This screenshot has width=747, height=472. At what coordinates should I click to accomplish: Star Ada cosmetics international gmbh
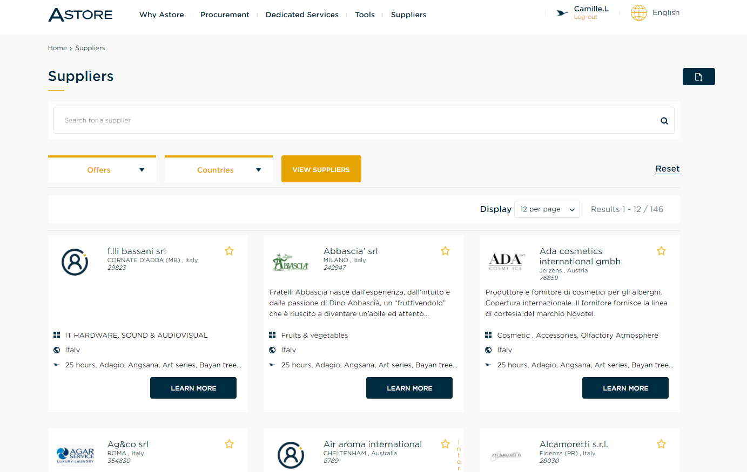click(x=661, y=251)
